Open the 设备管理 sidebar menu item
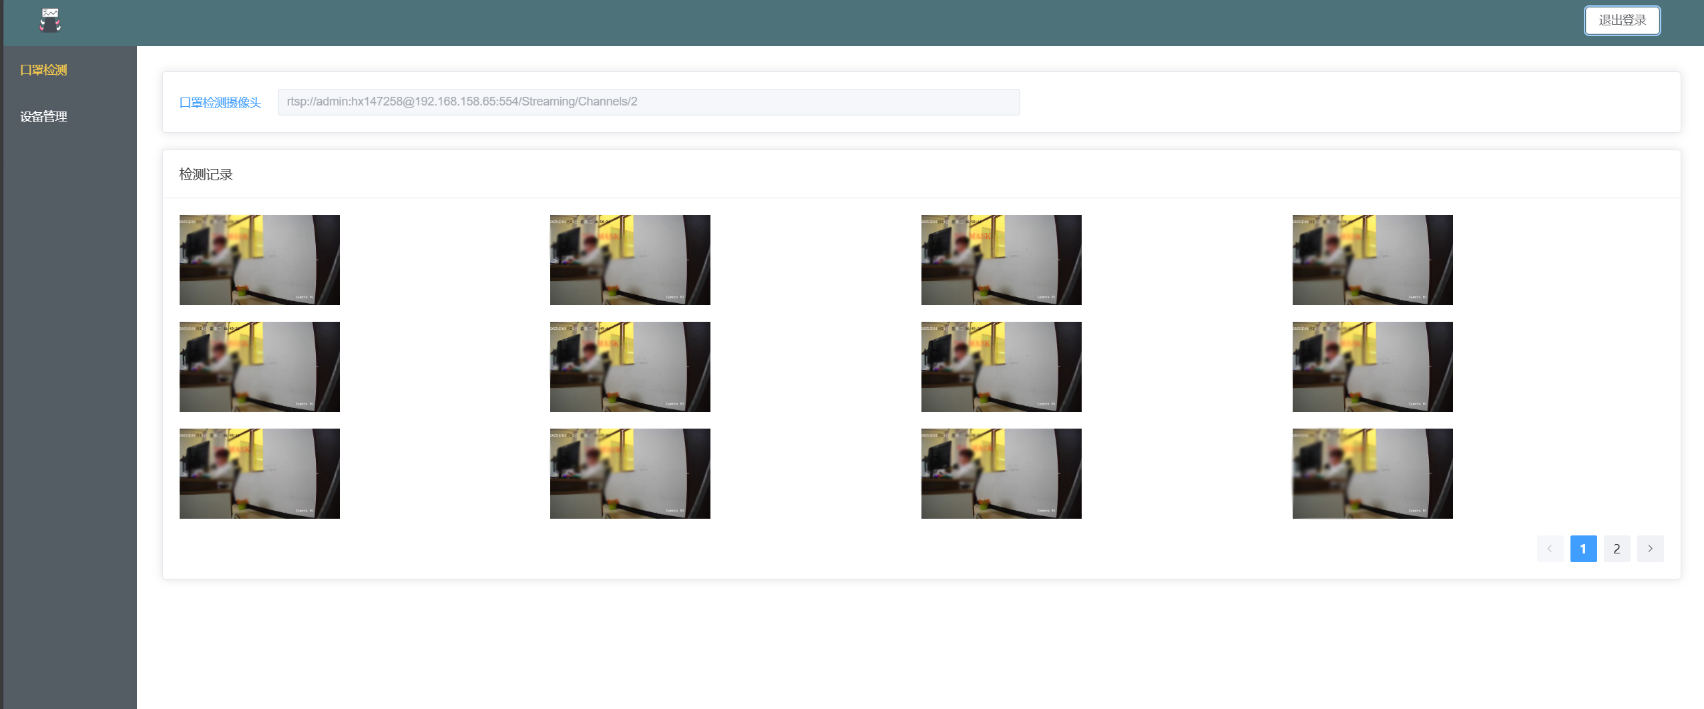 [43, 117]
